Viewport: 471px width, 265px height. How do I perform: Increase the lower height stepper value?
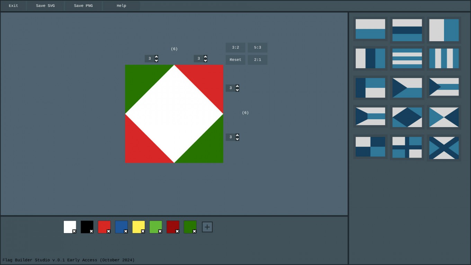click(237, 135)
